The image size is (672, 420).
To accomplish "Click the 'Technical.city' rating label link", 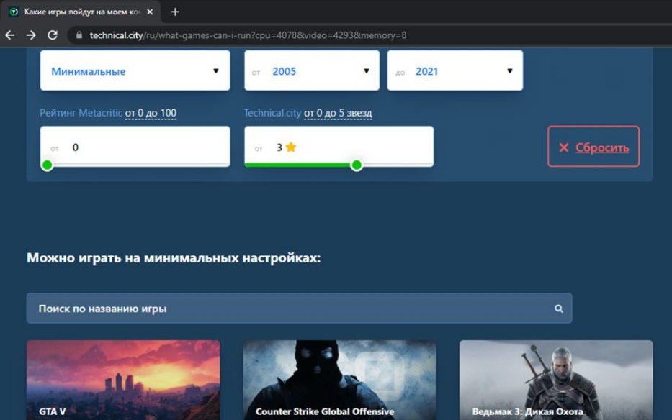I will 272,113.
